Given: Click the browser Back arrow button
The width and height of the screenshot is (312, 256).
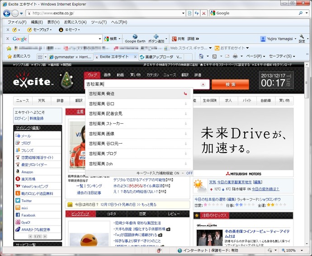Looking at the screenshot, I should tap(7, 13).
